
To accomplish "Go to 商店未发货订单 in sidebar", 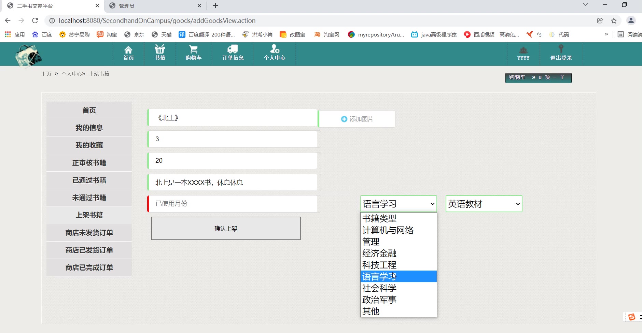I will pos(89,233).
